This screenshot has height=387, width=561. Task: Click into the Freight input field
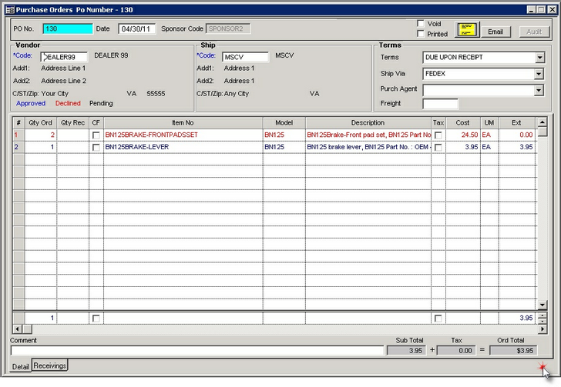point(440,104)
